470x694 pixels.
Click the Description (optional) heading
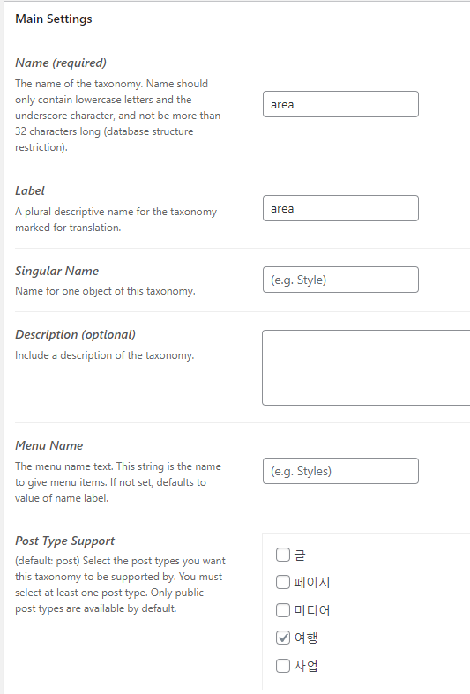pos(75,334)
